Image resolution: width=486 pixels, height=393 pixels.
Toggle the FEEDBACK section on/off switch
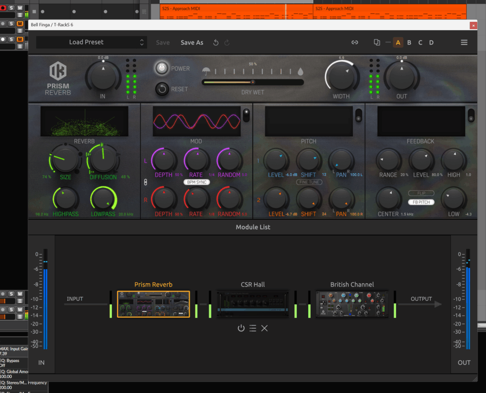click(471, 115)
